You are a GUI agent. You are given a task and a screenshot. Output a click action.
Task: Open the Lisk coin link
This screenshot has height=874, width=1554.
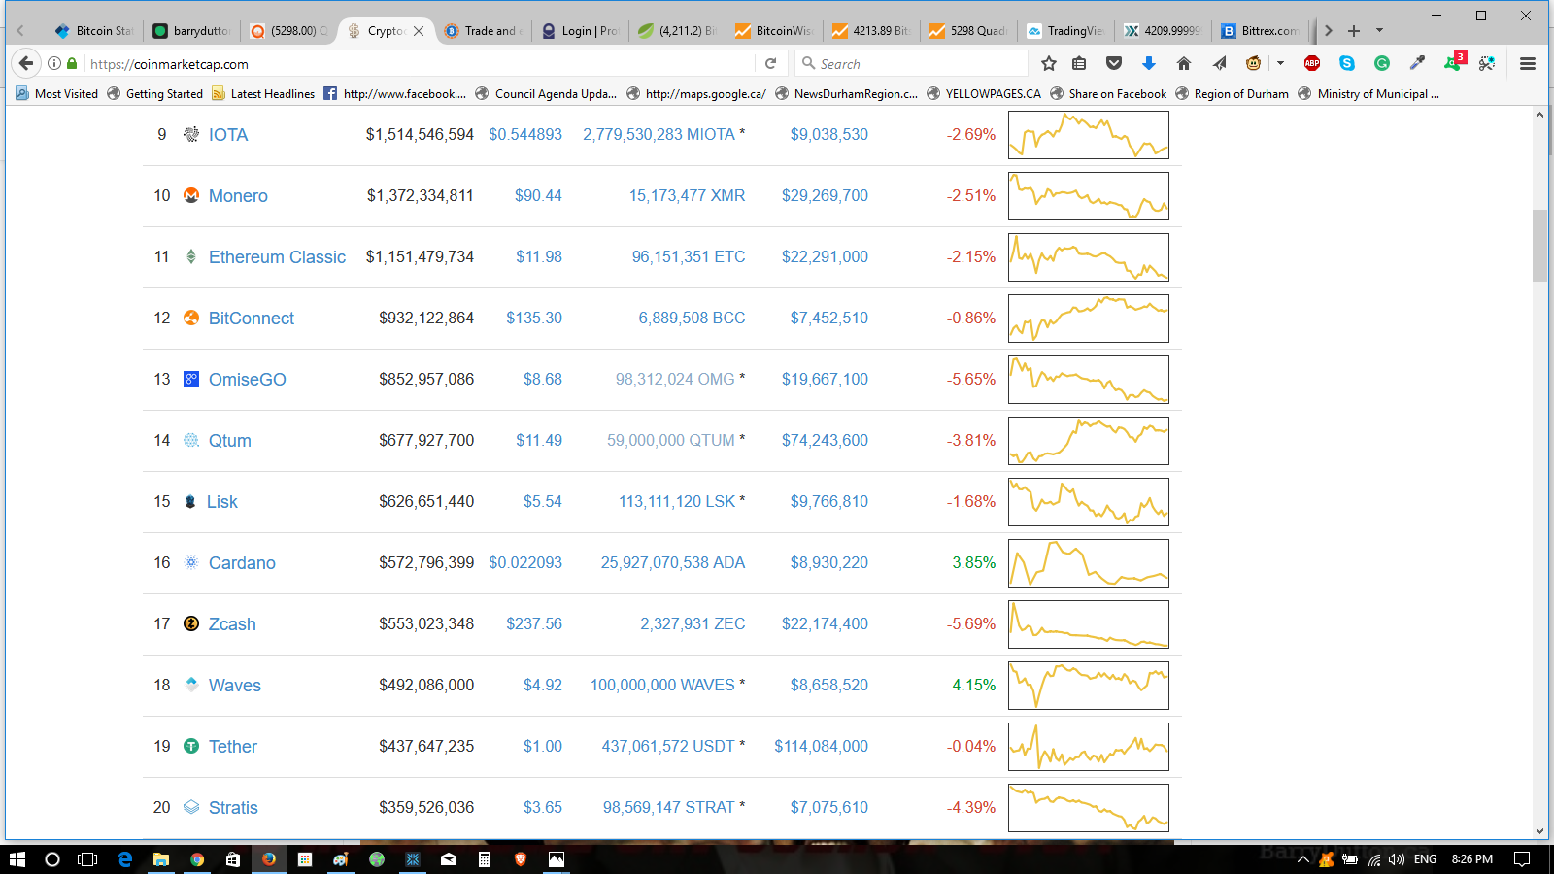coord(222,502)
